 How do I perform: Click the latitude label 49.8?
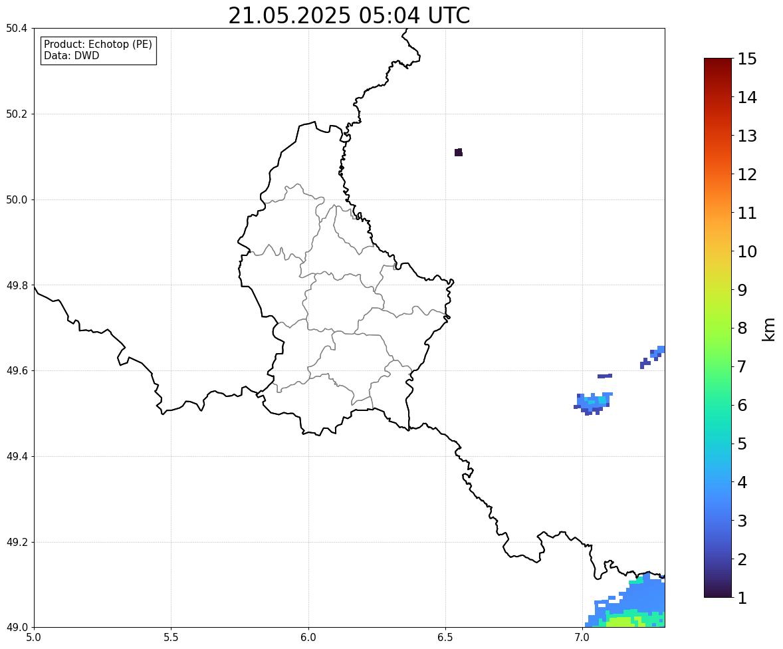click(x=17, y=285)
